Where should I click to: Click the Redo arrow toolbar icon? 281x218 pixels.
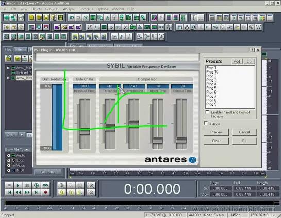tap(79, 17)
